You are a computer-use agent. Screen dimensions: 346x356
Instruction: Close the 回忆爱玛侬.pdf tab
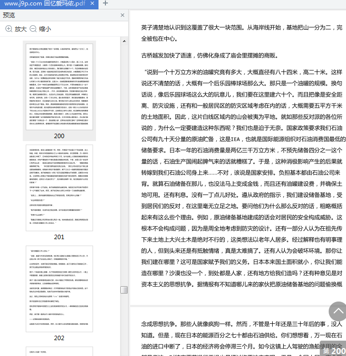(92, 3)
